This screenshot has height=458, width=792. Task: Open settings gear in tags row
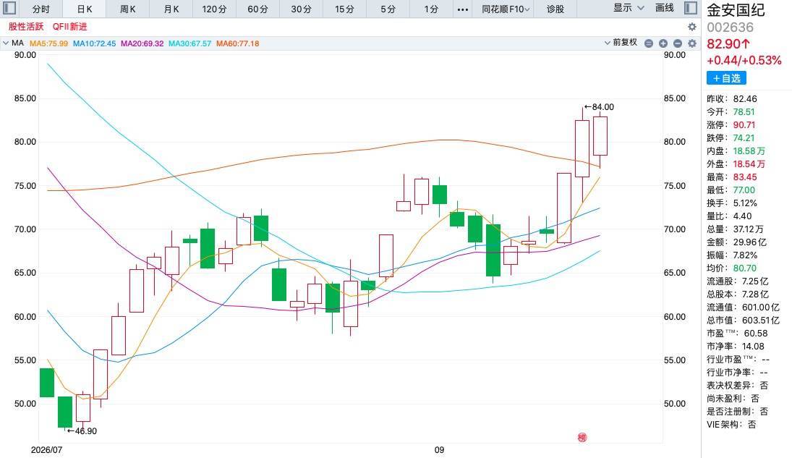point(692,27)
